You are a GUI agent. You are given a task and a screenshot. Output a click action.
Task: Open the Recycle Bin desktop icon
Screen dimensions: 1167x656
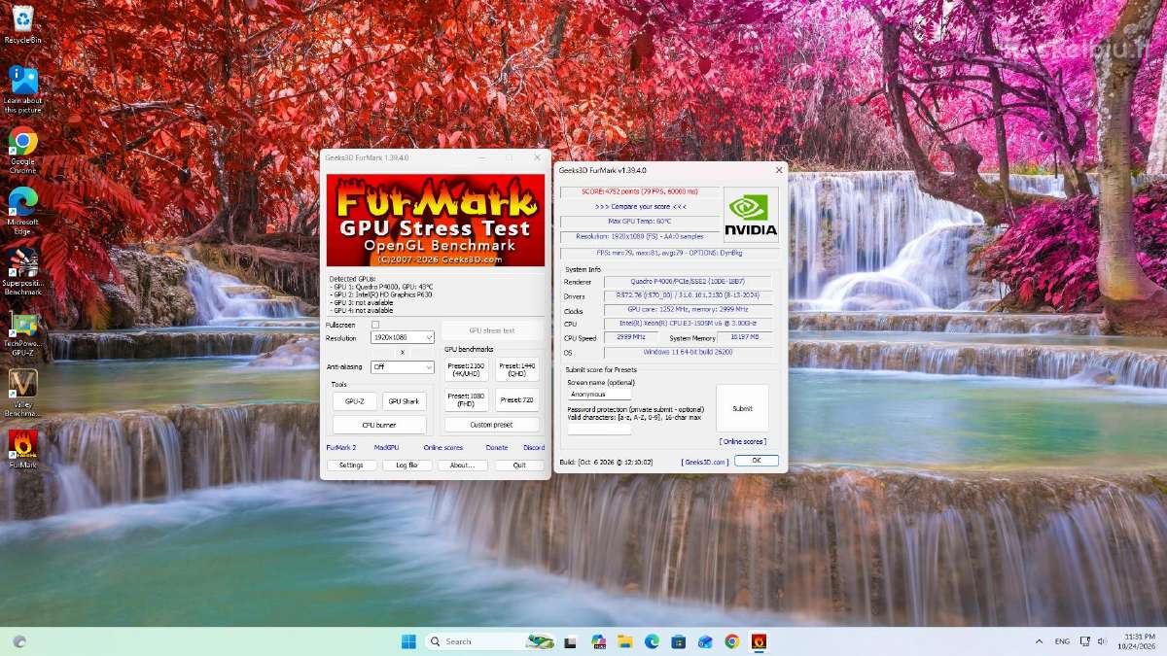(22, 24)
